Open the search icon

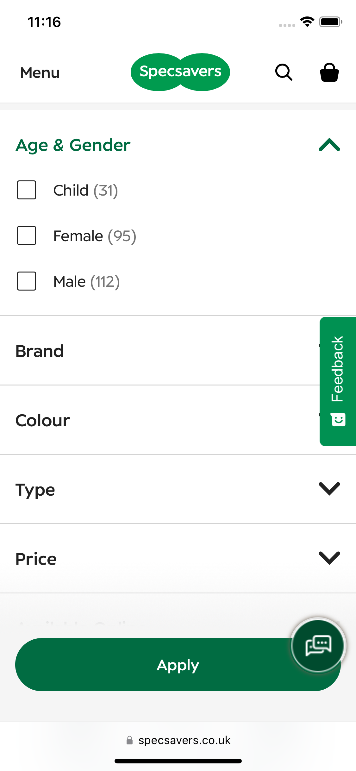[283, 72]
